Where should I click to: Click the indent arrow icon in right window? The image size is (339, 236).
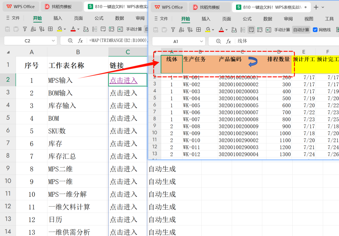tap(268, 29)
